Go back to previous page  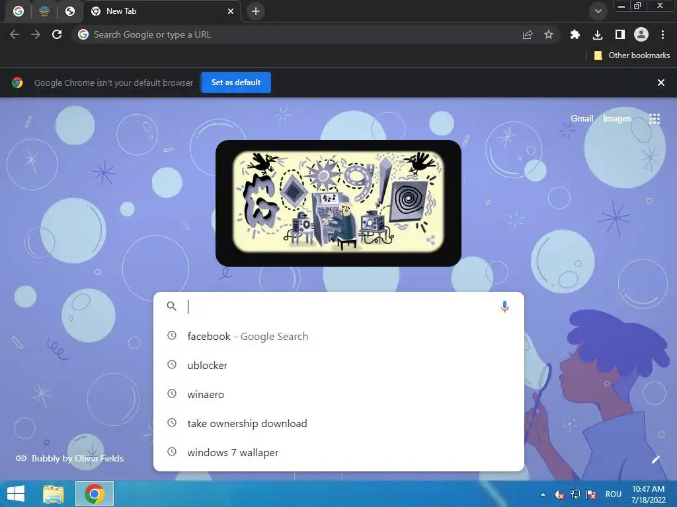coord(15,34)
